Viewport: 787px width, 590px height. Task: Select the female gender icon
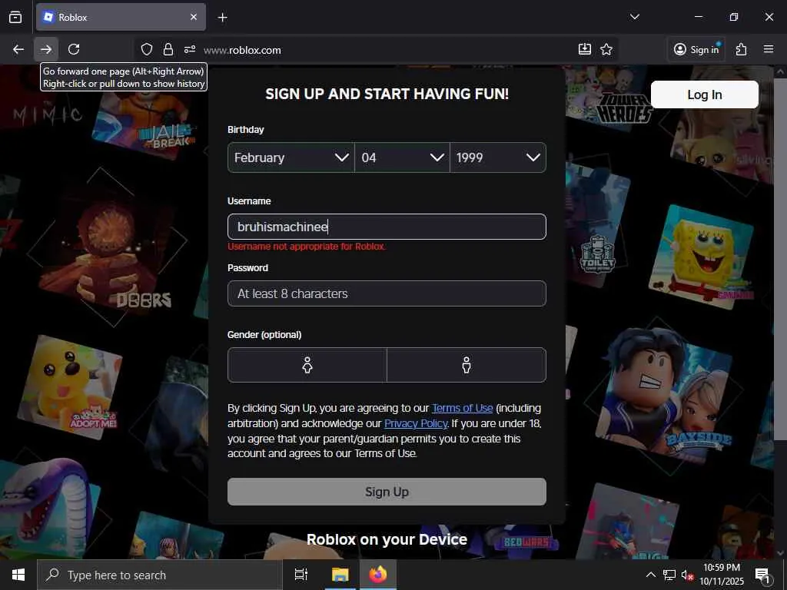click(x=307, y=365)
